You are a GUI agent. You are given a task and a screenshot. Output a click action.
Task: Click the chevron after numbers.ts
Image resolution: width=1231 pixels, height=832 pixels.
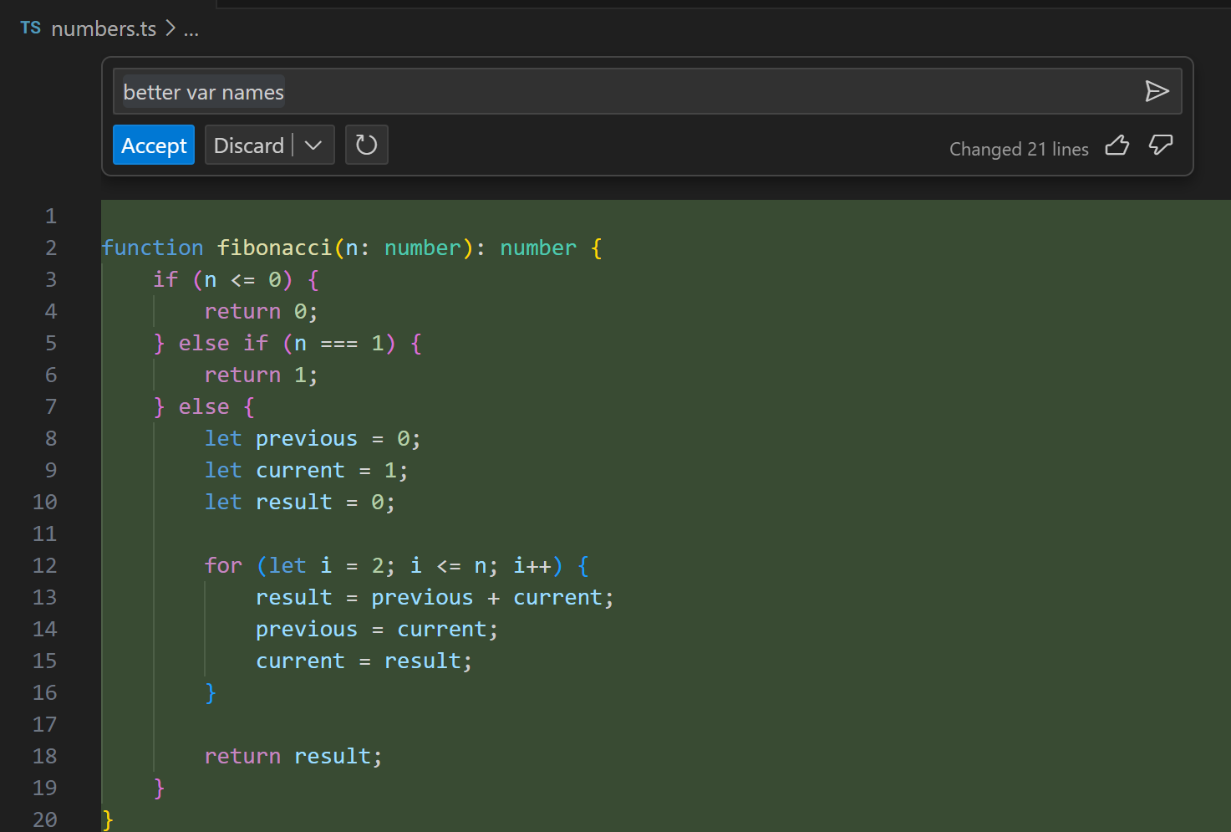coord(170,28)
